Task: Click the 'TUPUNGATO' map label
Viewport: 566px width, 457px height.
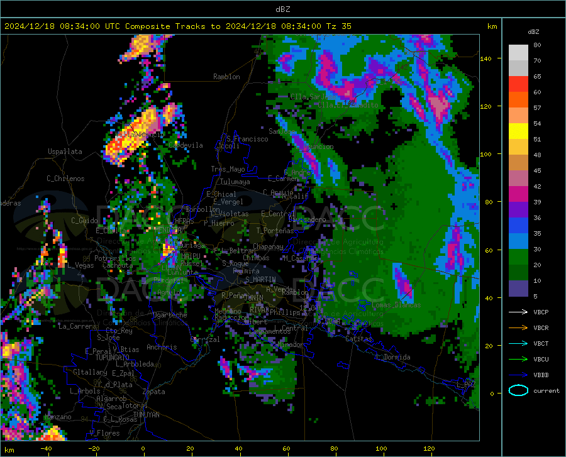Action: pyautogui.click(x=113, y=358)
